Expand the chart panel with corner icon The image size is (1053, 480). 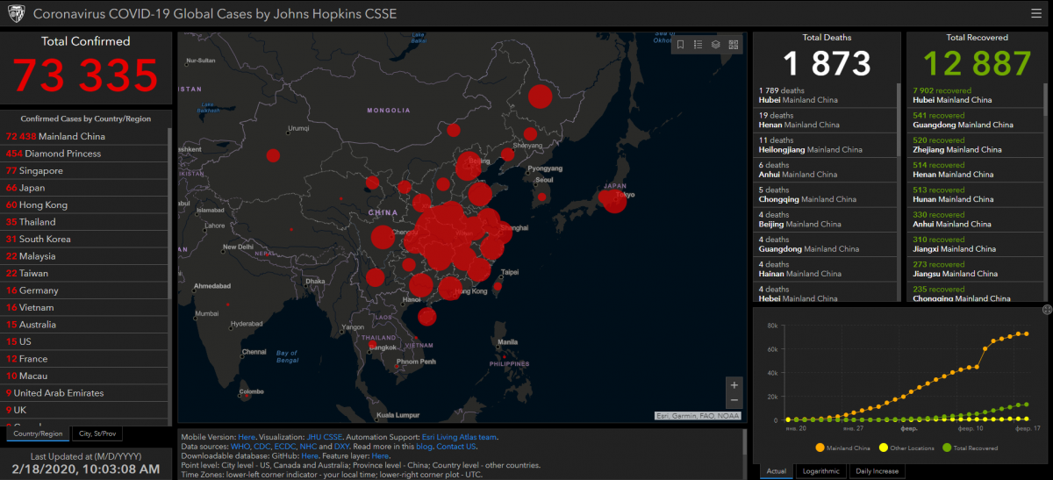pos(1047,309)
